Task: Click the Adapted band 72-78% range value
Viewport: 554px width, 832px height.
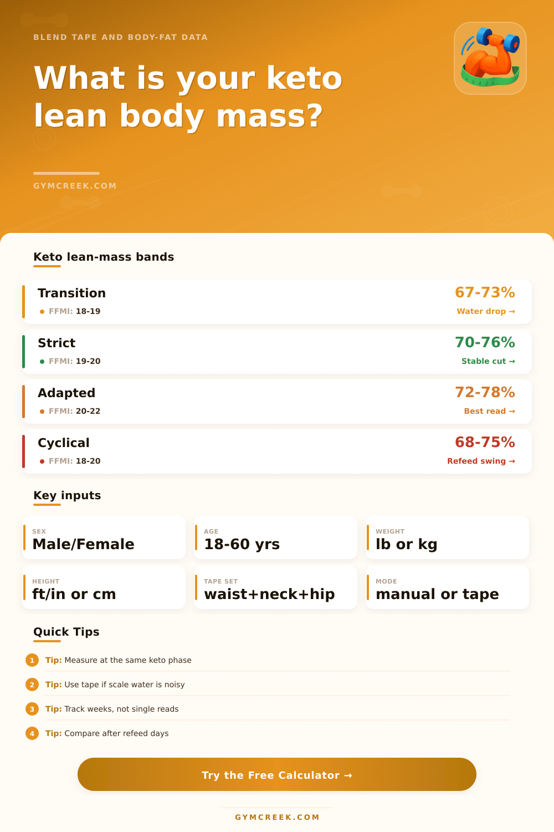Action: point(485,392)
